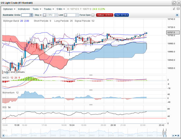Tick the Stop checkbox
This screenshot has width=181, height=139.
44,15
